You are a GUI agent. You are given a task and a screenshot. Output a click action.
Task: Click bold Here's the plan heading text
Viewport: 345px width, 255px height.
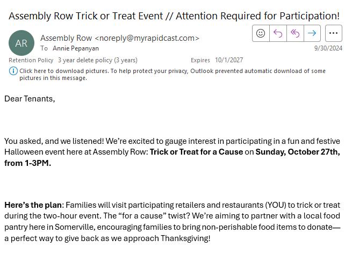[x=33, y=205]
